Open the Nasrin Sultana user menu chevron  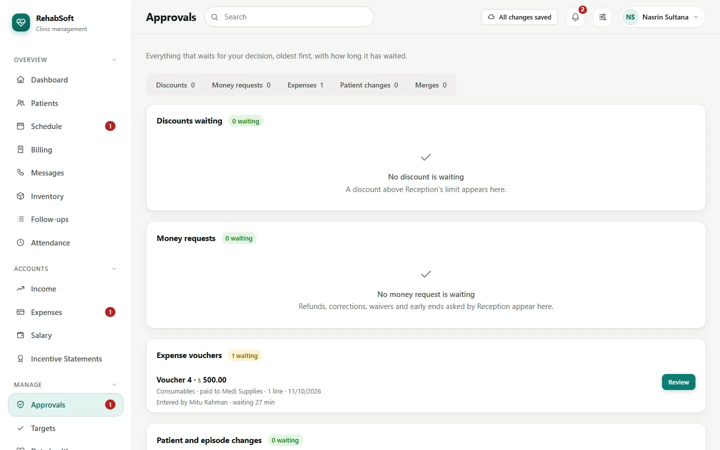(x=696, y=17)
